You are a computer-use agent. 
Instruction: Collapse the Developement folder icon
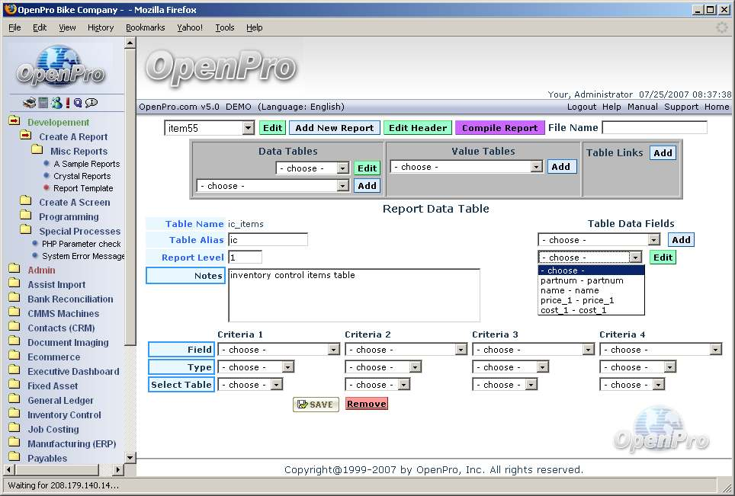pos(14,122)
